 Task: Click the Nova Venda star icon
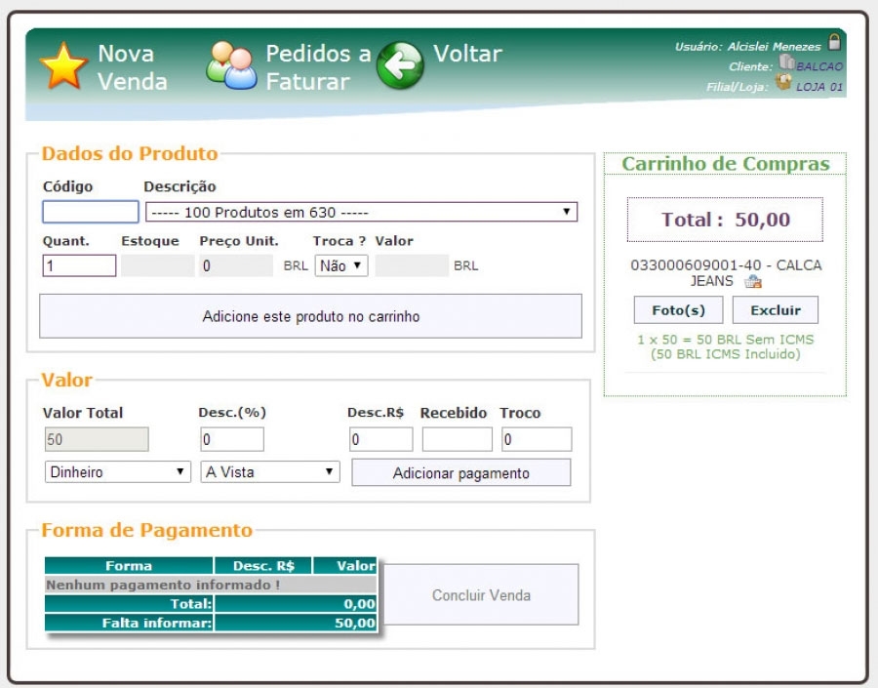[63, 66]
